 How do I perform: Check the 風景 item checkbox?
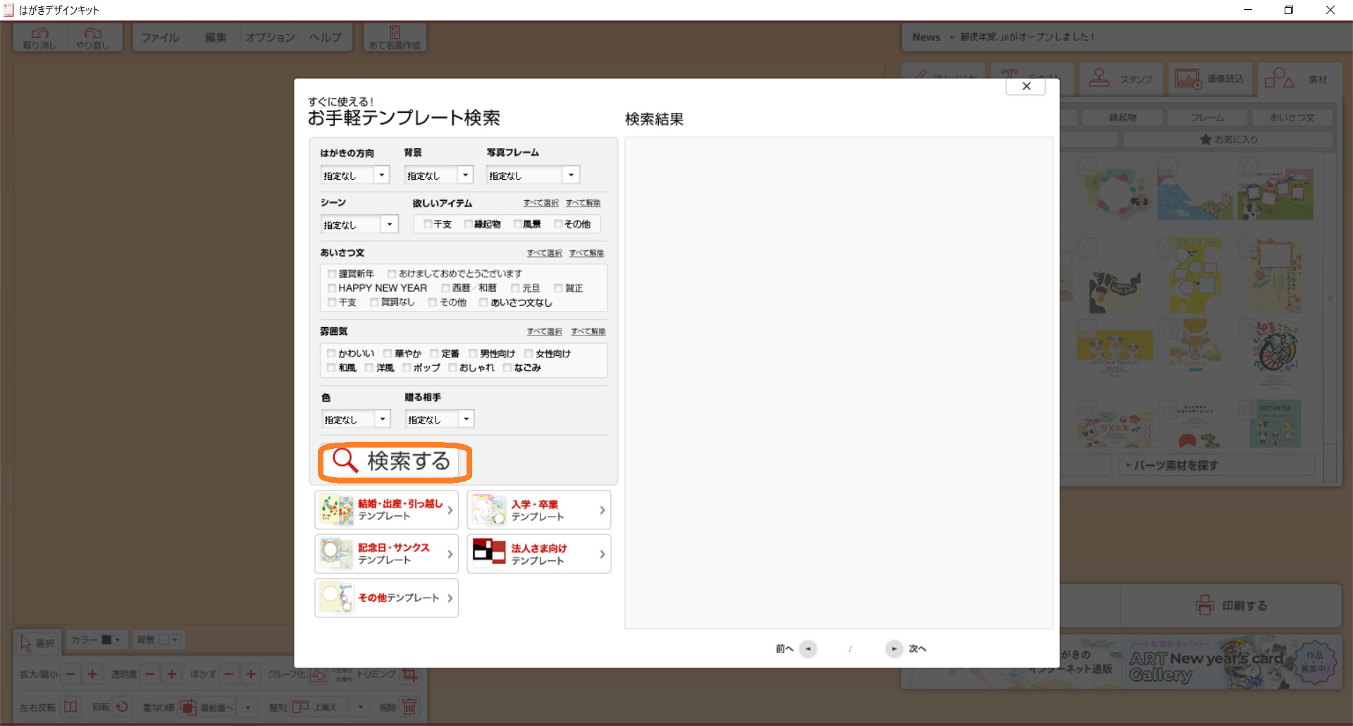point(517,224)
